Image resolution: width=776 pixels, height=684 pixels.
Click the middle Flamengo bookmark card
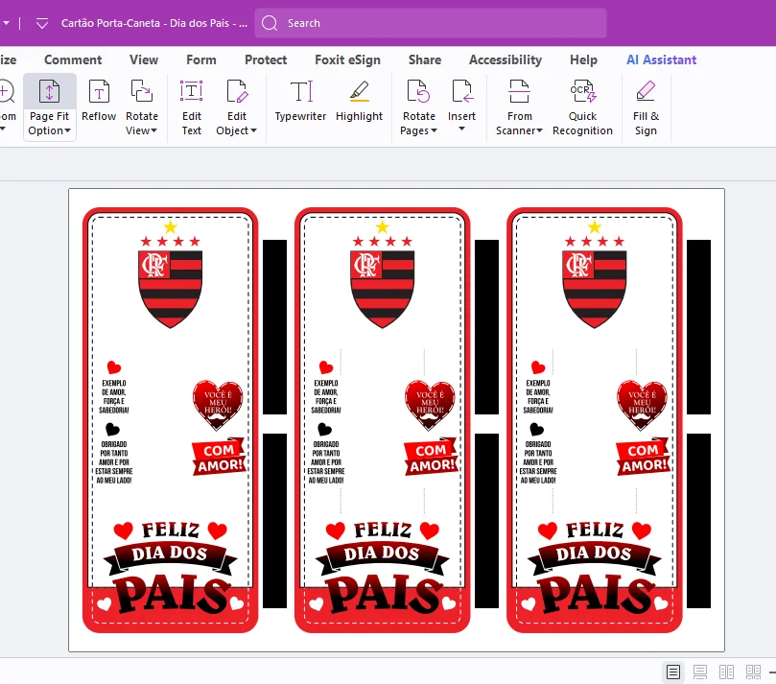click(x=382, y=419)
